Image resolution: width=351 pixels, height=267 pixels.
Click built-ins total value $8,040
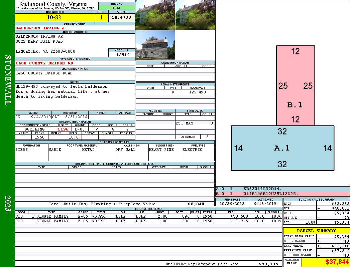pos(196,204)
